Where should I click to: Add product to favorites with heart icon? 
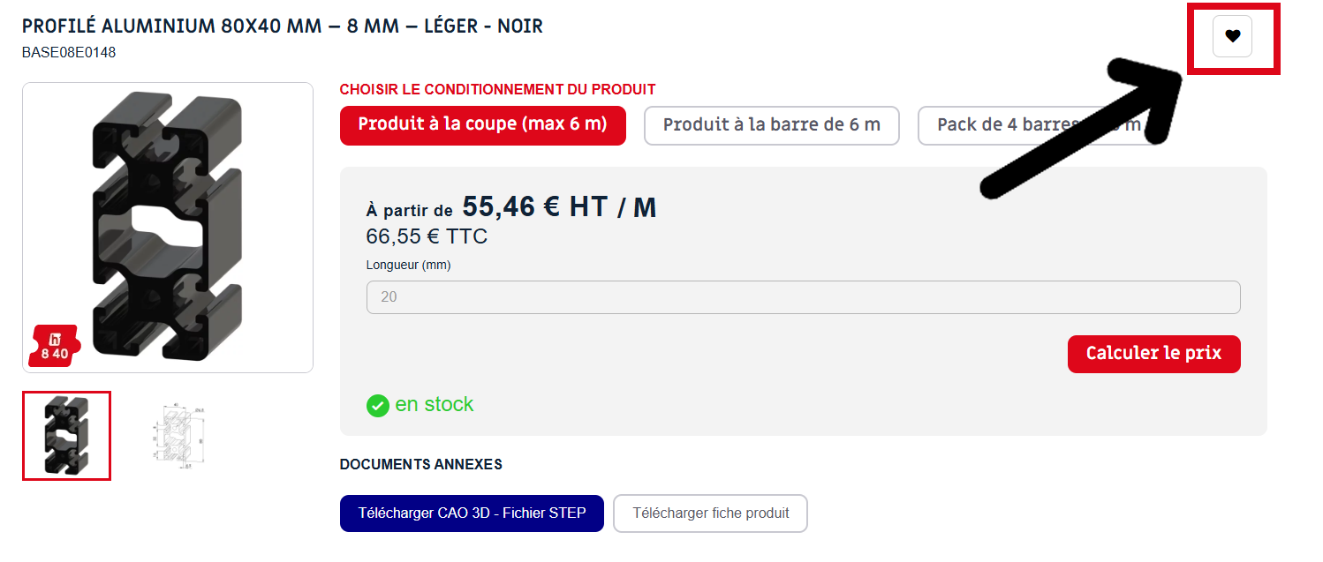point(1232,36)
